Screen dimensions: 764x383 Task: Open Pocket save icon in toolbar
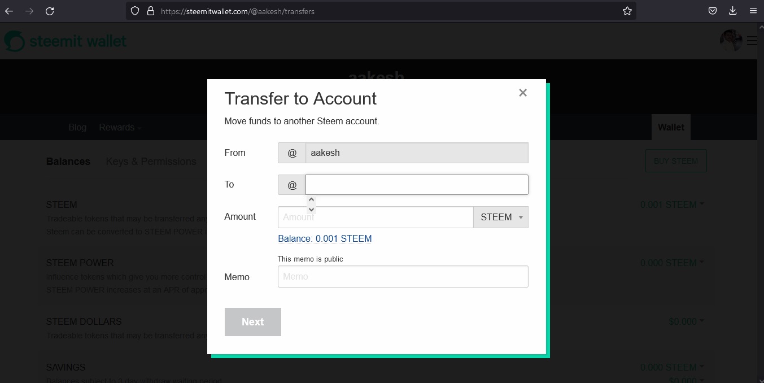[x=713, y=11]
